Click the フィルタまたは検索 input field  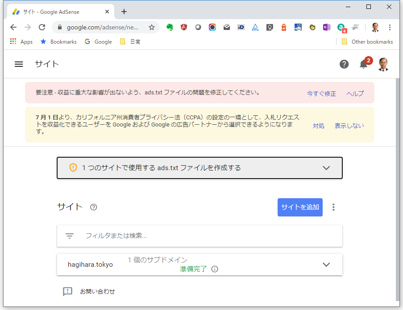coord(199,236)
